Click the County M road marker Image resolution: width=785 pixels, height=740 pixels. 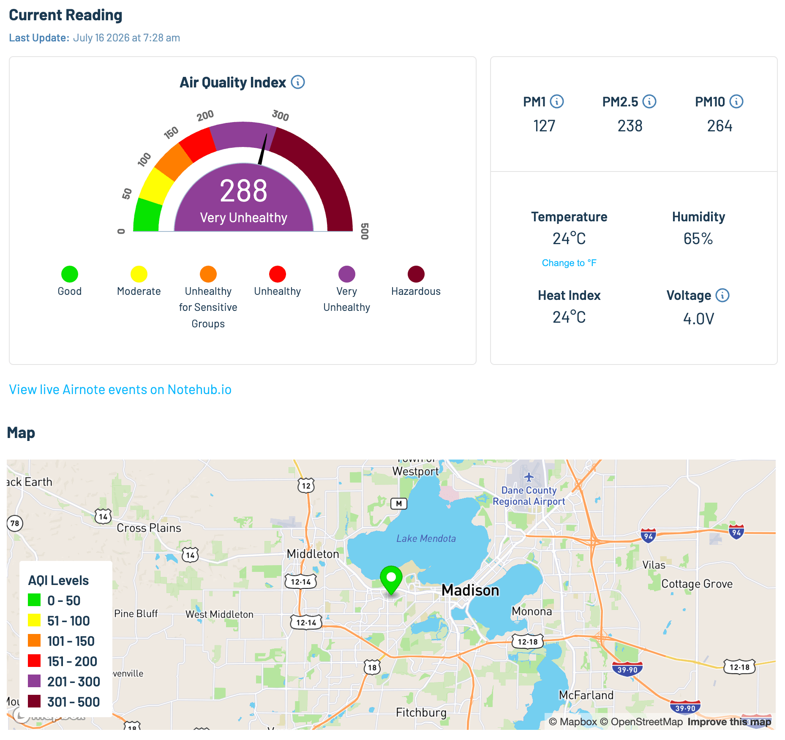[399, 503]
